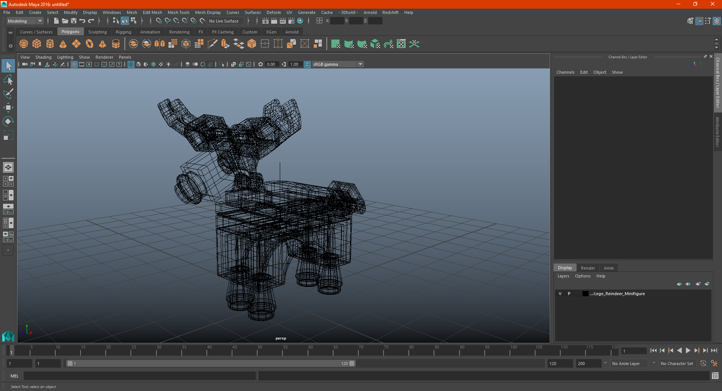
Task: Click the Undo arrow icon
Action: tap(82, 21)
